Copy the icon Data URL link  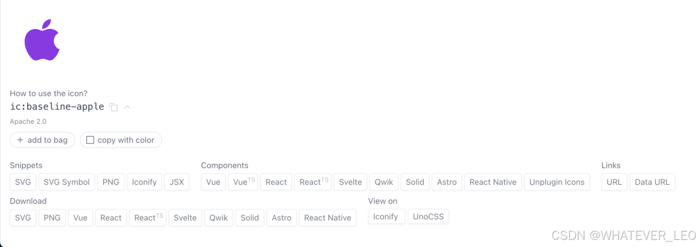(x=652, y=182)
